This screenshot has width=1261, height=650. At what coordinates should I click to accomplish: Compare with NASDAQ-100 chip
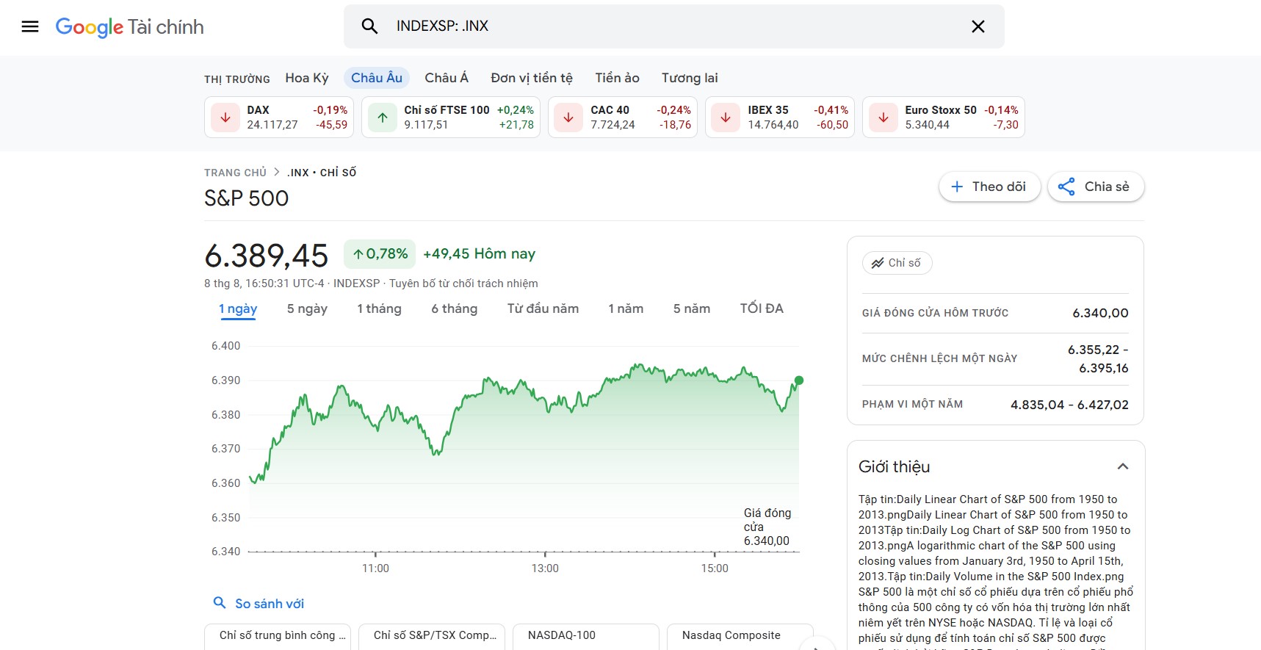click(586, 636)
